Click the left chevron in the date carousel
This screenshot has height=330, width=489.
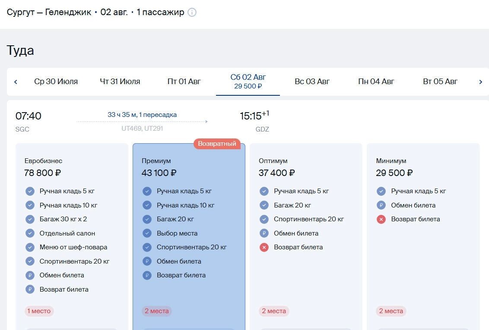(16, 82)
